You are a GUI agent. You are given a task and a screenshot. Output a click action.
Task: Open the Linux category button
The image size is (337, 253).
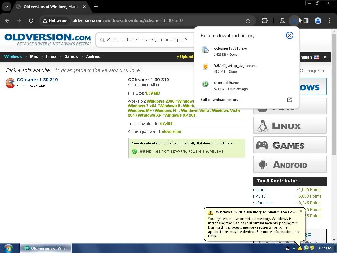[290, 126]
